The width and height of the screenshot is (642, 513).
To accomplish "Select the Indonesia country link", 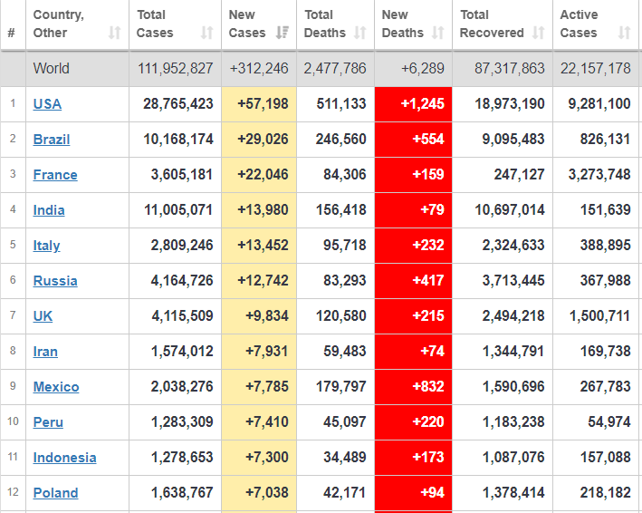I will point(64,458).
